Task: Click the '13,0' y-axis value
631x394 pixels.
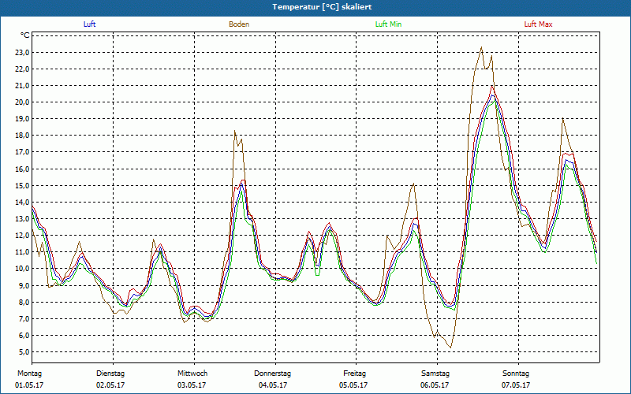Action: click(22, 219)
